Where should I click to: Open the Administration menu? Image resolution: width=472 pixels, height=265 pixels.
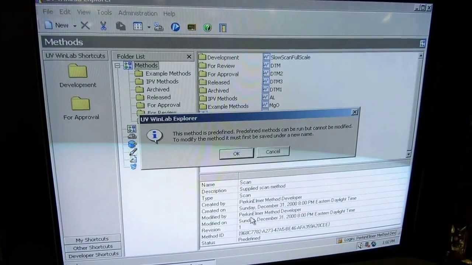coord(138,13)
